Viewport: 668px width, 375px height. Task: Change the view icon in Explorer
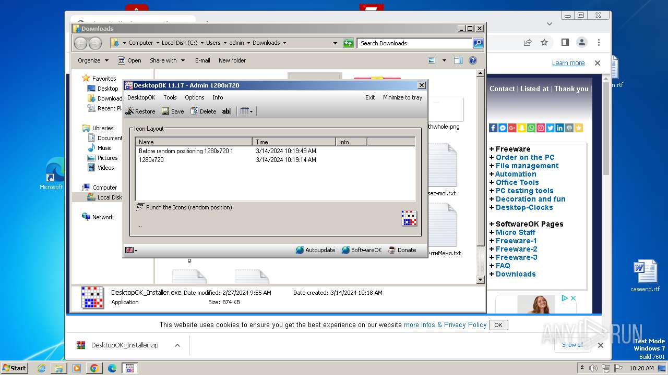(432, 60)
